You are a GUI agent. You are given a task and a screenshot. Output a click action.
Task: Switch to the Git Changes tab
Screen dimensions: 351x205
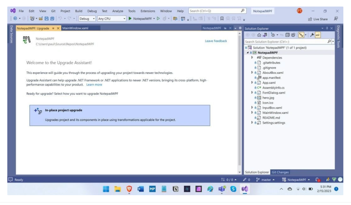pos(280,172)
